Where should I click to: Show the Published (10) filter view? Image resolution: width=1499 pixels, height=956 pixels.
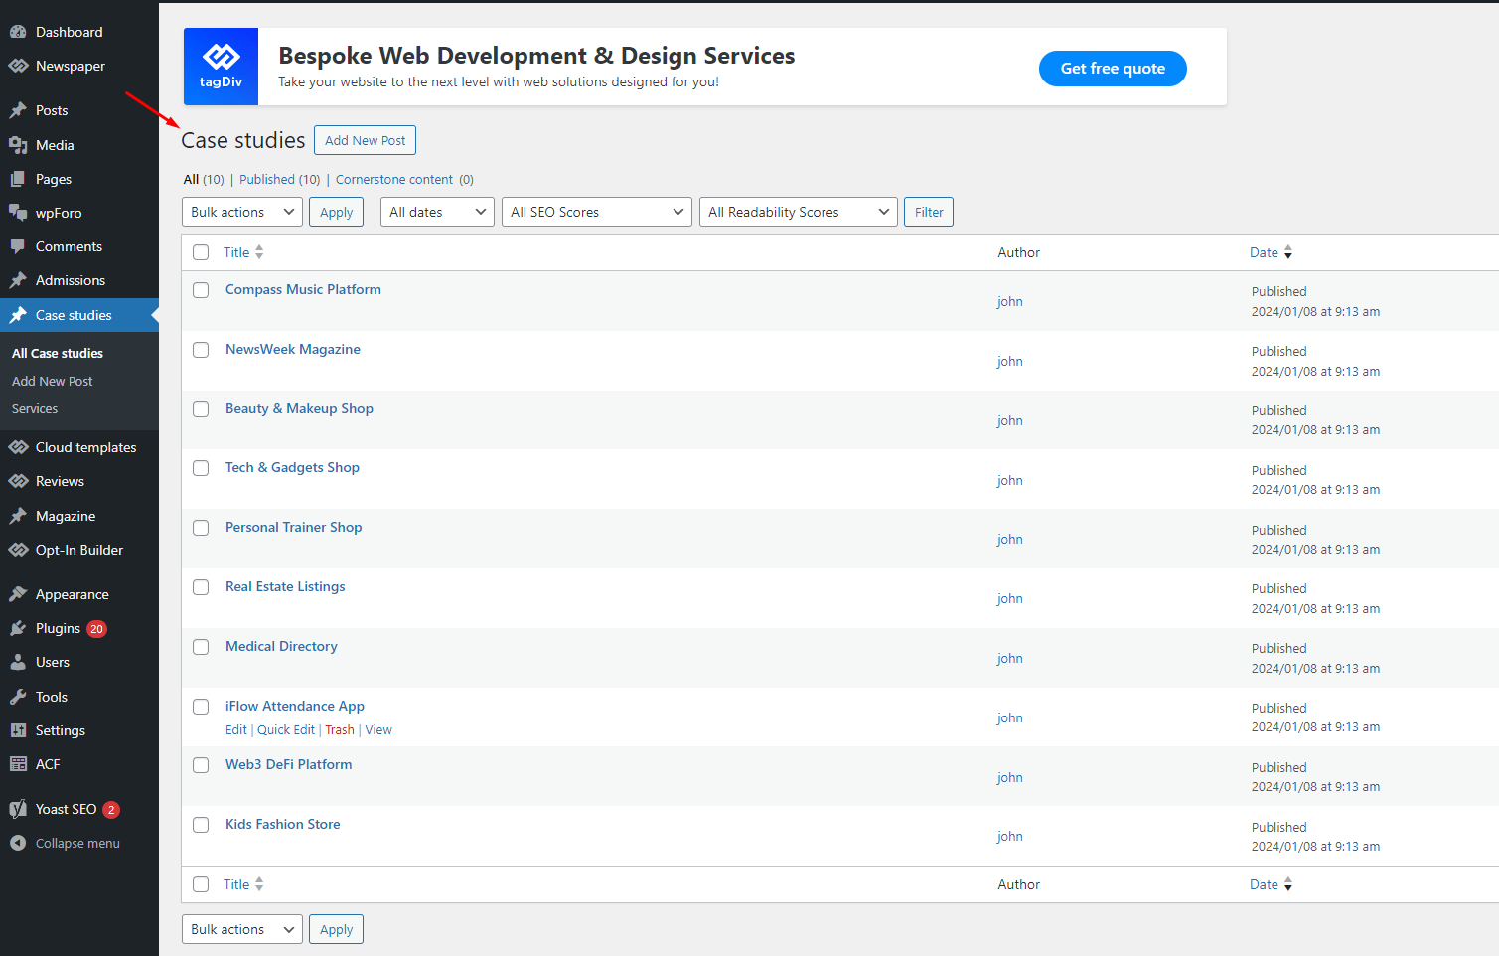click(x=280, y=180)
